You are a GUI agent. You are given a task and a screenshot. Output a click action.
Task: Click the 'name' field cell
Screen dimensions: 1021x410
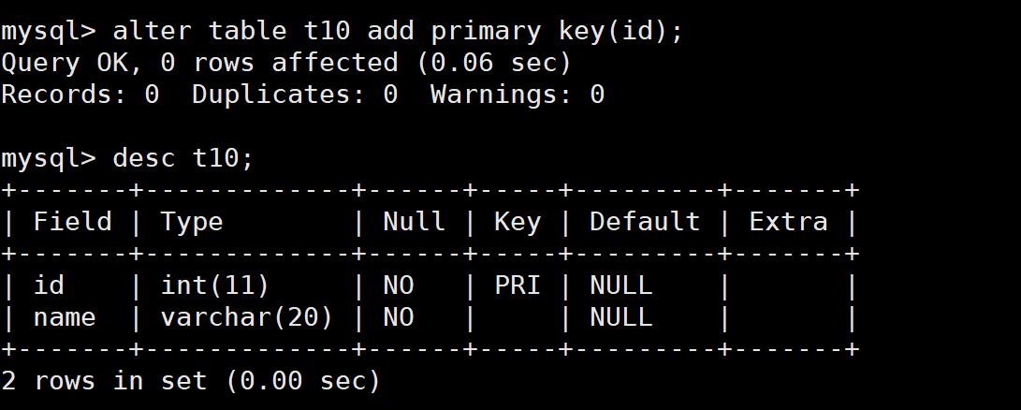point(65,317)
